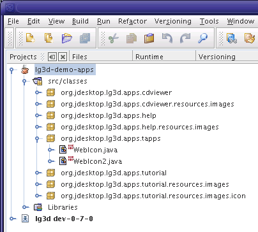Expand the org.jdesktop.lg3d.apps.tutorial.resources.images package

click(38, 184)
